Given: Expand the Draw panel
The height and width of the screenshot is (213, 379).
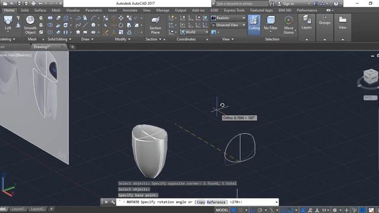Looking at the screenshot, I should point(87,39).
